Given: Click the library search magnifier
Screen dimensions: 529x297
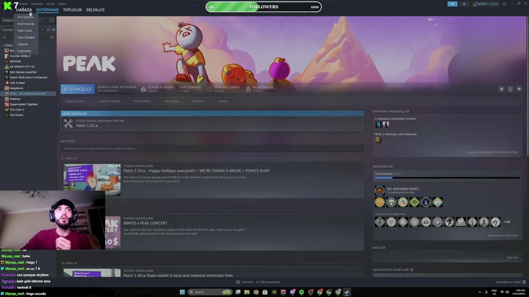Looking at the screenshot, I should pyautogui.click(x=5, y=38).
